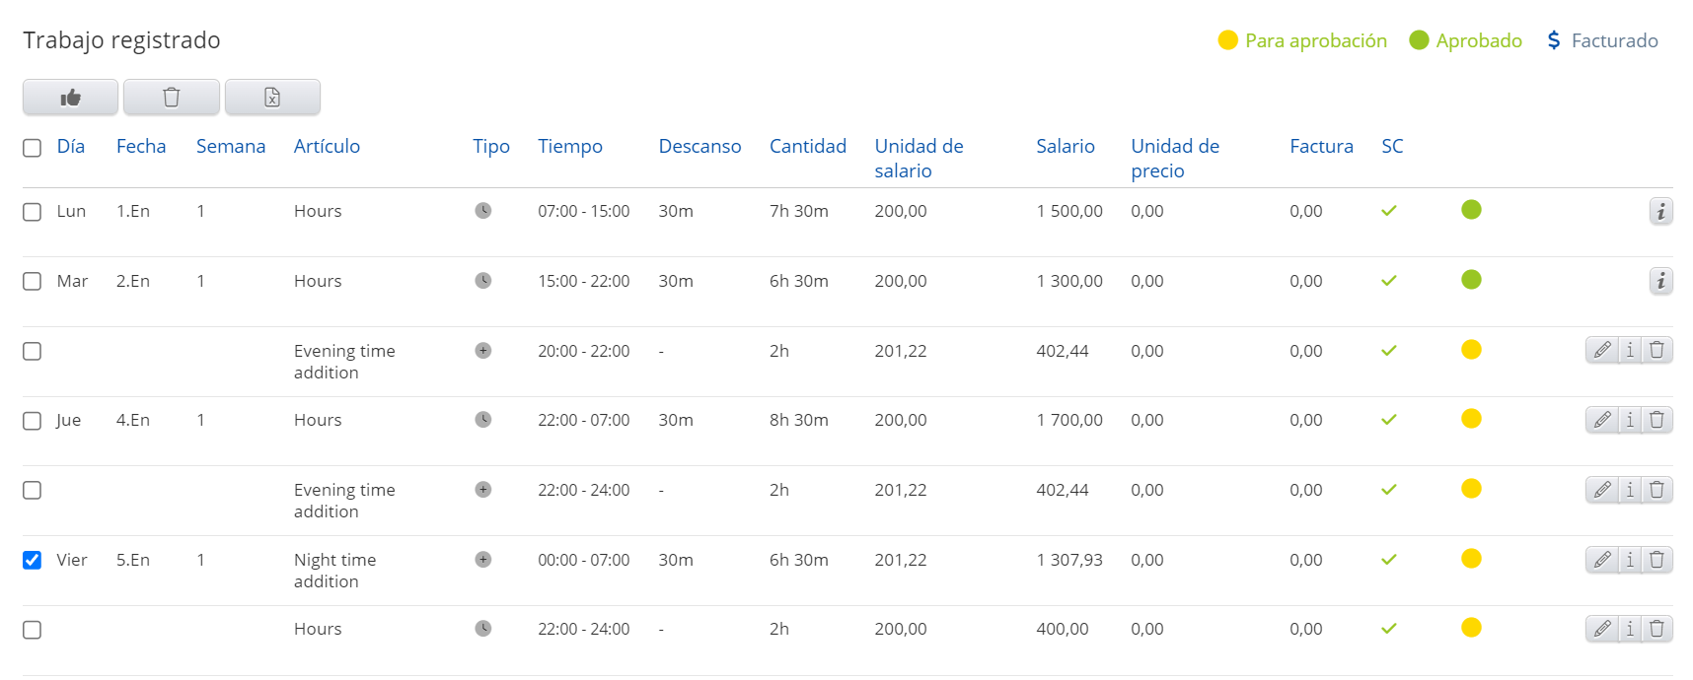Click the Artículo column header
1693x680 pixels.
pos(327,147)
